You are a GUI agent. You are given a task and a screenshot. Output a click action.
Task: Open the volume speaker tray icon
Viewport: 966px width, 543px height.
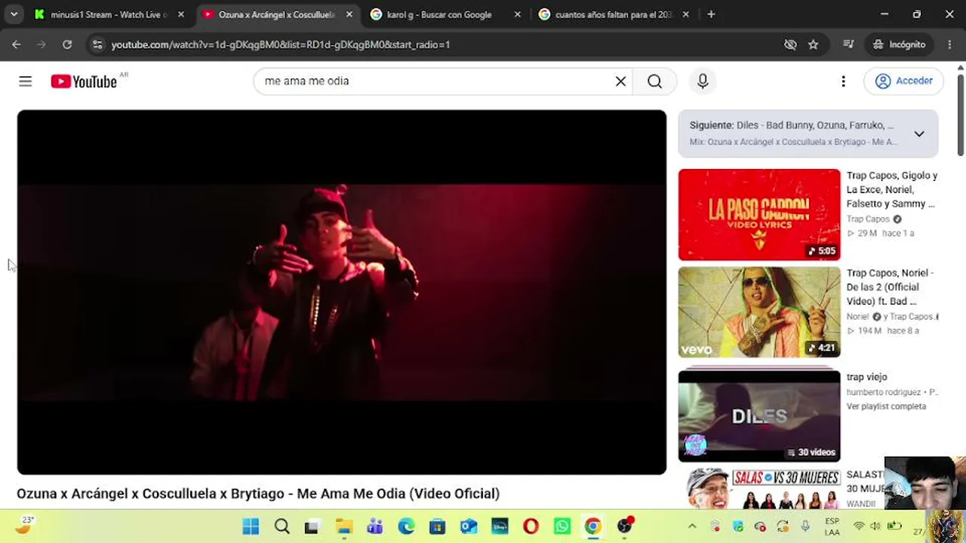point(875,526)
